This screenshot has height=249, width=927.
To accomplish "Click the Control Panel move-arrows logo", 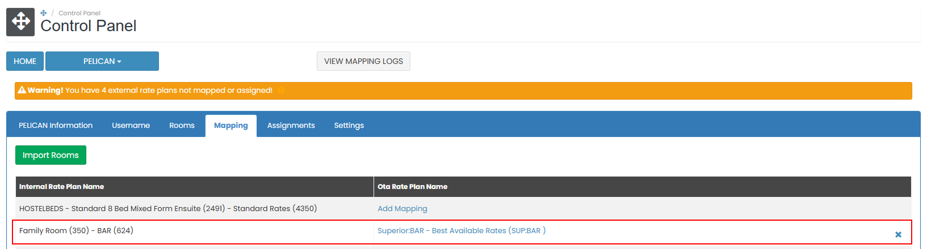I will [x=20, y=22].
